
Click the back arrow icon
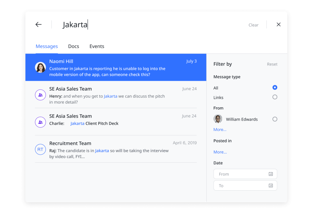pyautogui.click(x=39, y=25)
